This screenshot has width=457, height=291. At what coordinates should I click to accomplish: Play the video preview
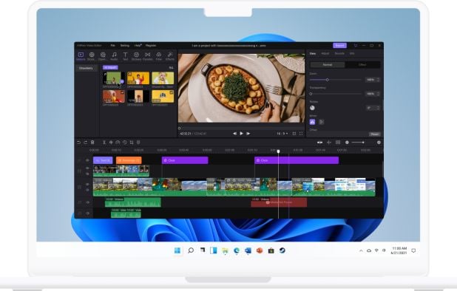click(241, 134)
